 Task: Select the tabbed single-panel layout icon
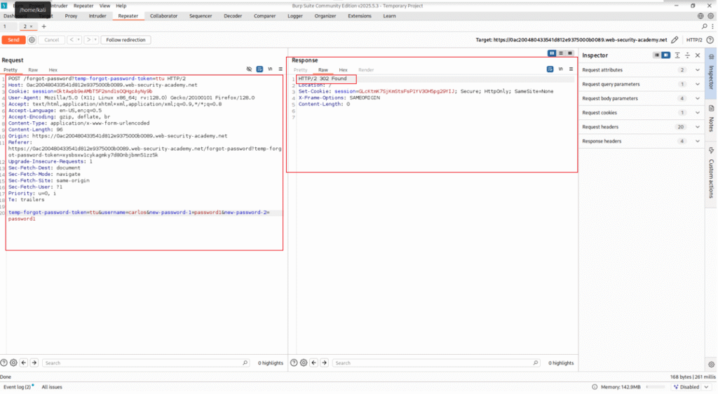pyautogui.click(x=570, y=53)
